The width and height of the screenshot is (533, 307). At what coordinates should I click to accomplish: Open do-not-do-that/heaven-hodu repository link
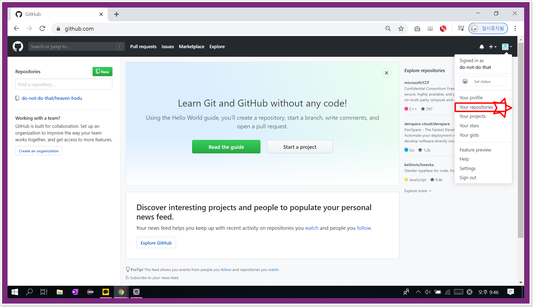coord(52,98)
